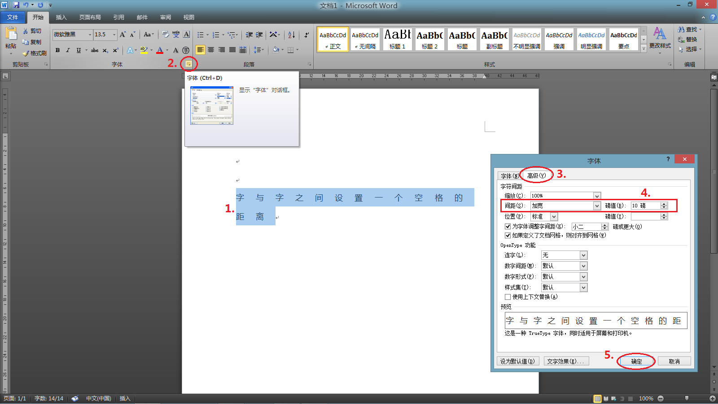Toggle snap to document grid (对齐到网格) checkbox
The image size is (718, 404).
tap(508, 235)
